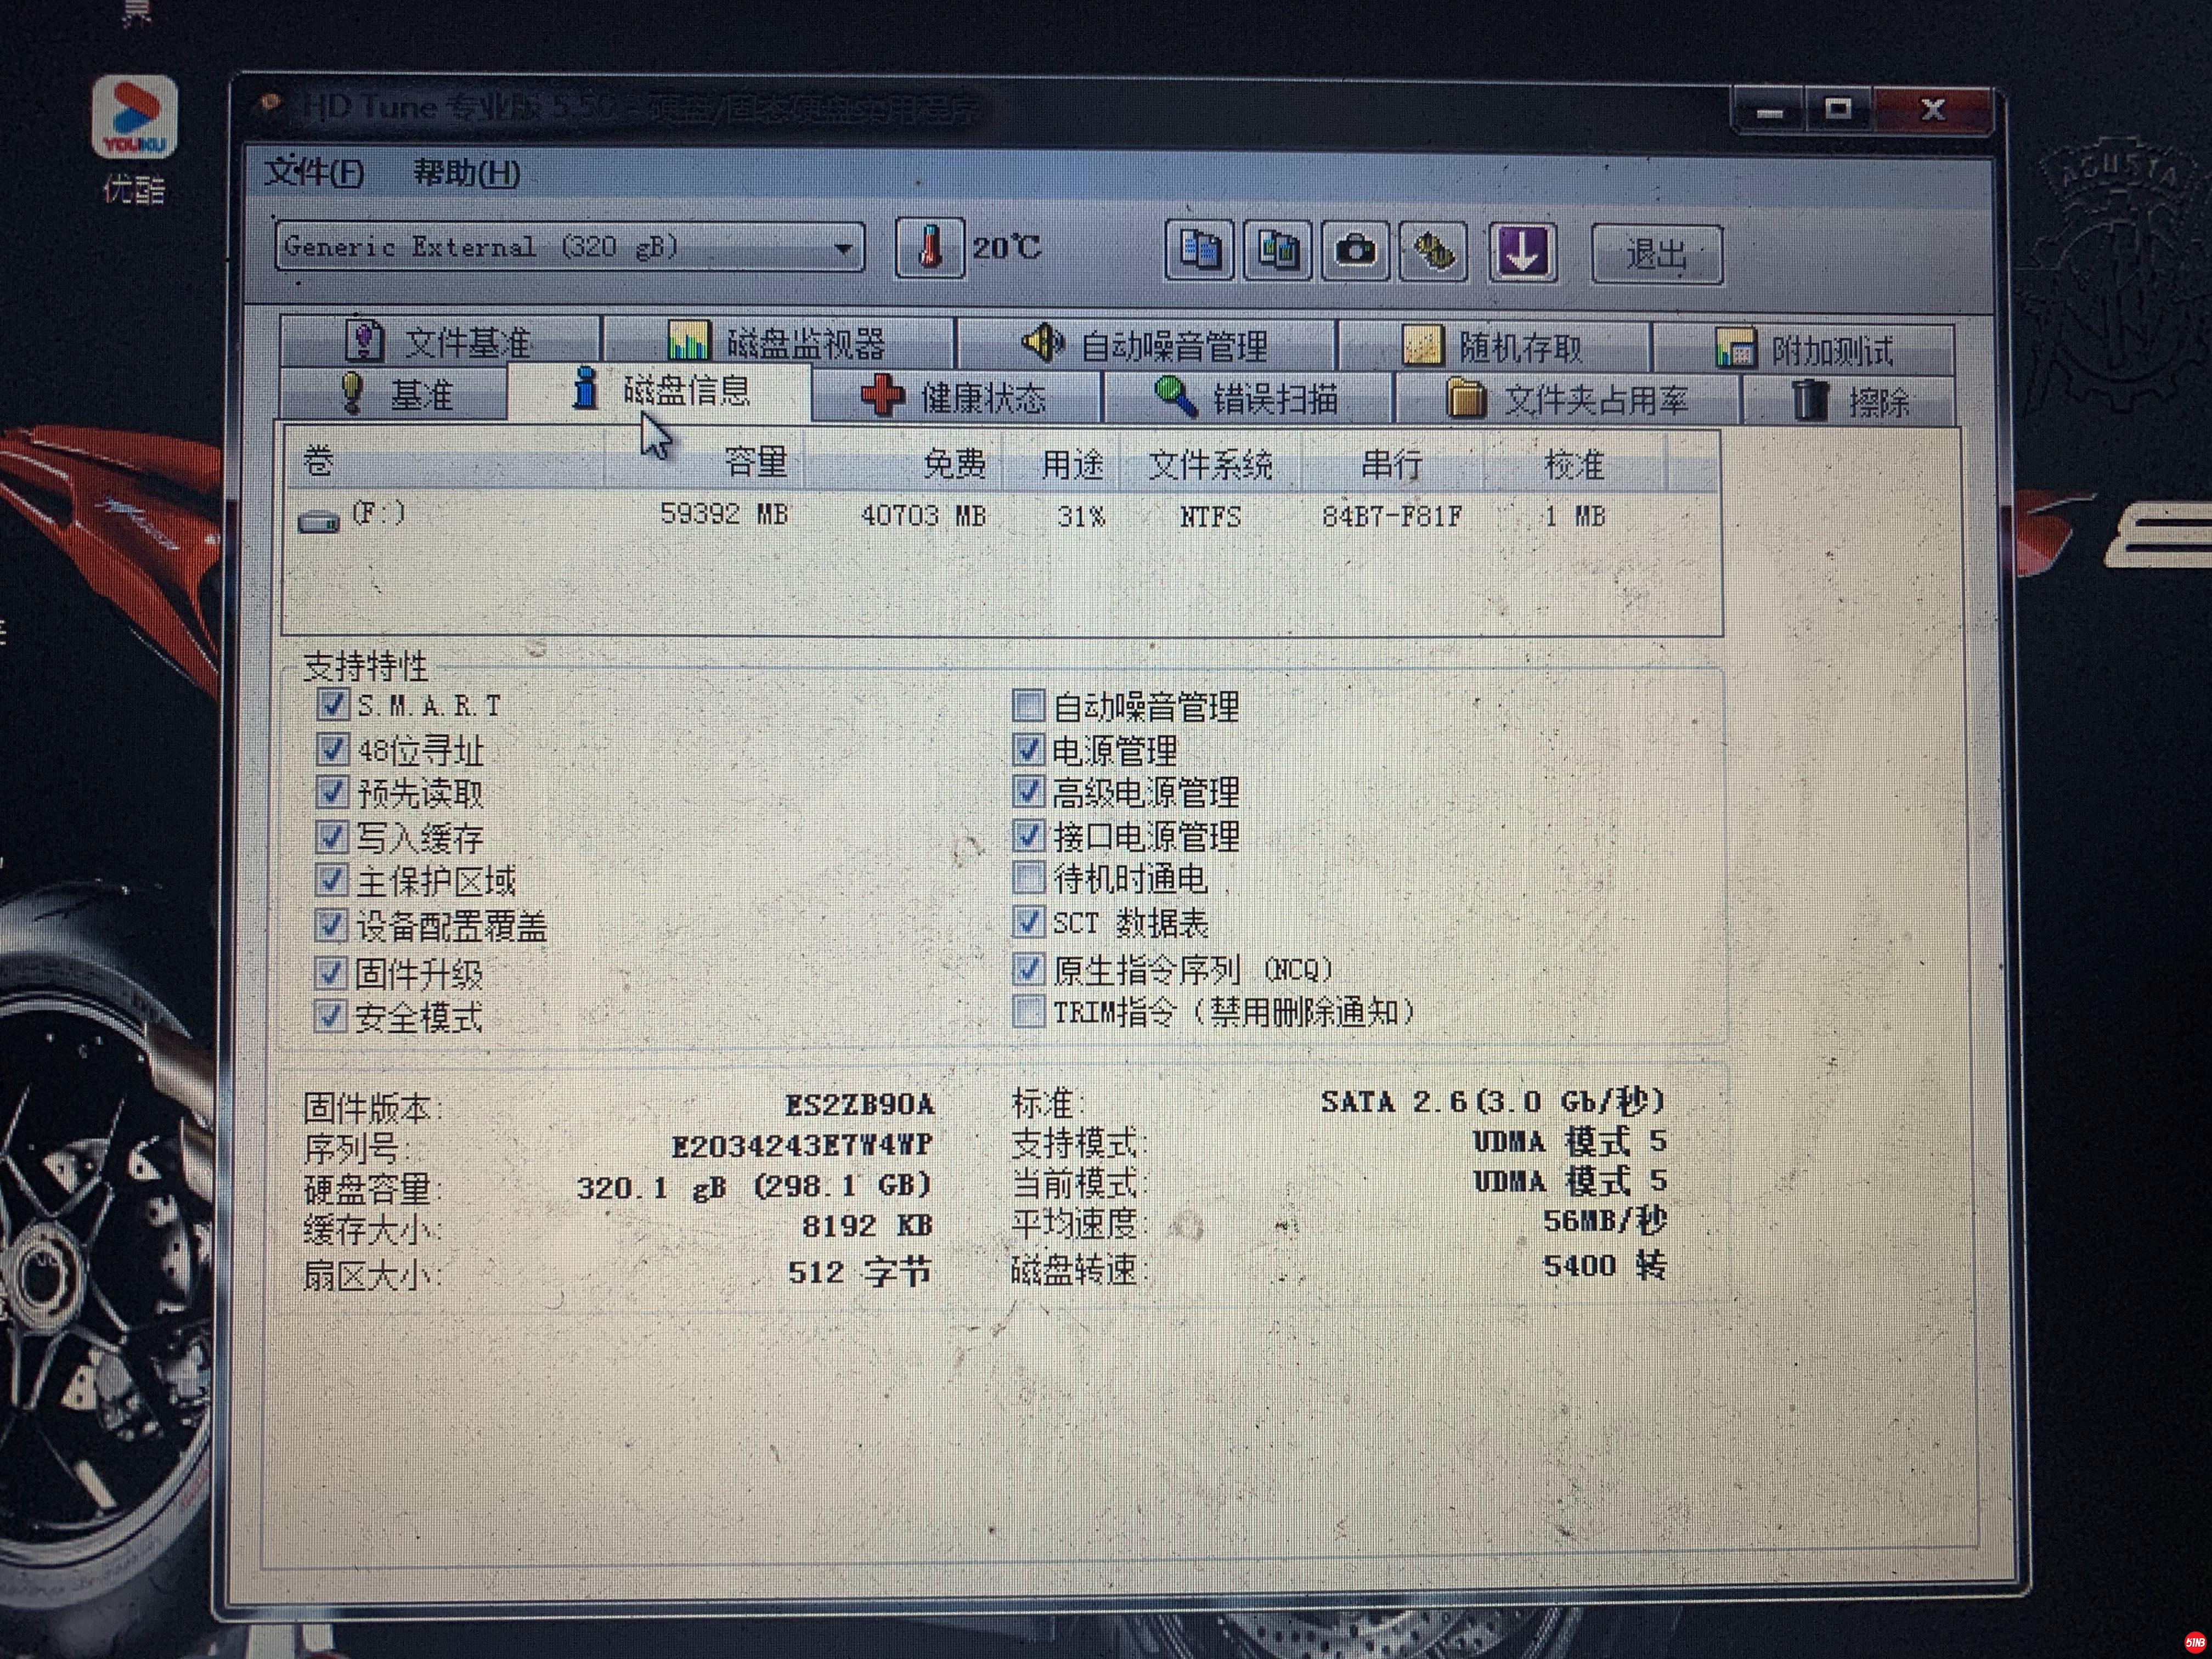Click the copy screenshot to clipboard icon
Image resolution: width=2212 pixels, height=1659 pixels.
pyautogui.click(x=1277, y=250)
